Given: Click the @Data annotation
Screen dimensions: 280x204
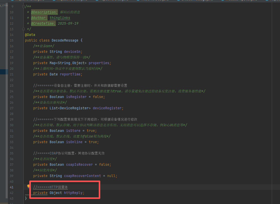Looking at the screenshot, I should [30, 35].
